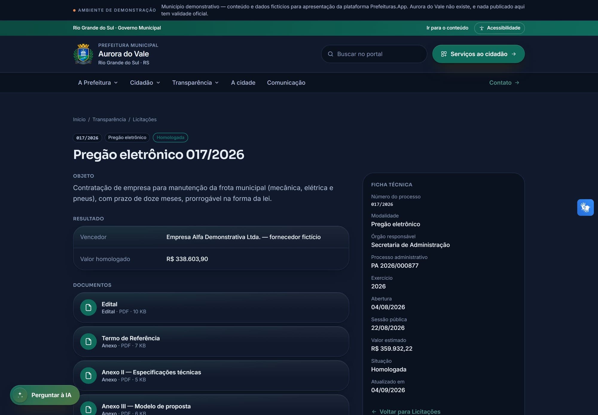Select Secretaria de Administração text
Viewport: 598px width, 415px height.
[410, 245]
